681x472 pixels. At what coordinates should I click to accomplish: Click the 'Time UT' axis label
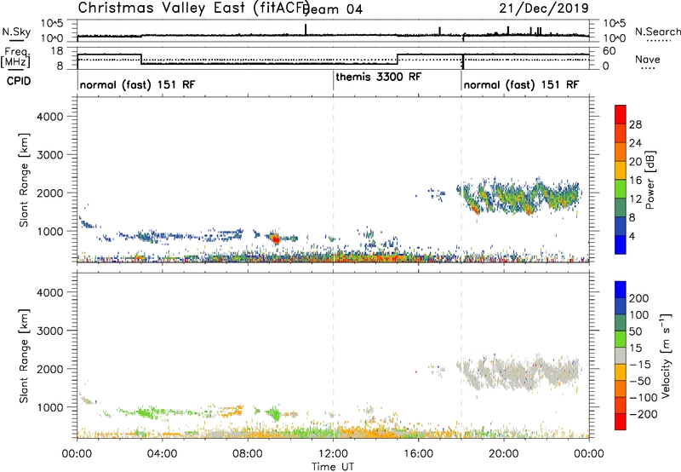point(333,466)
